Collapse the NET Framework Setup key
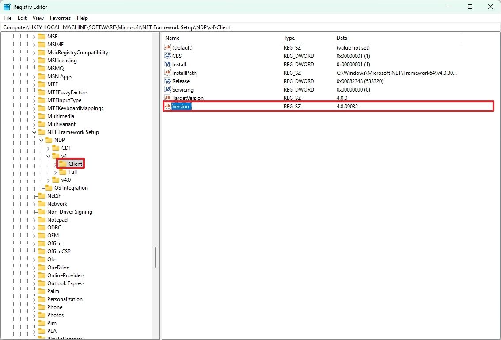This screenshot has height=340, width=501. pyautogui.click(x=34, y=132)
